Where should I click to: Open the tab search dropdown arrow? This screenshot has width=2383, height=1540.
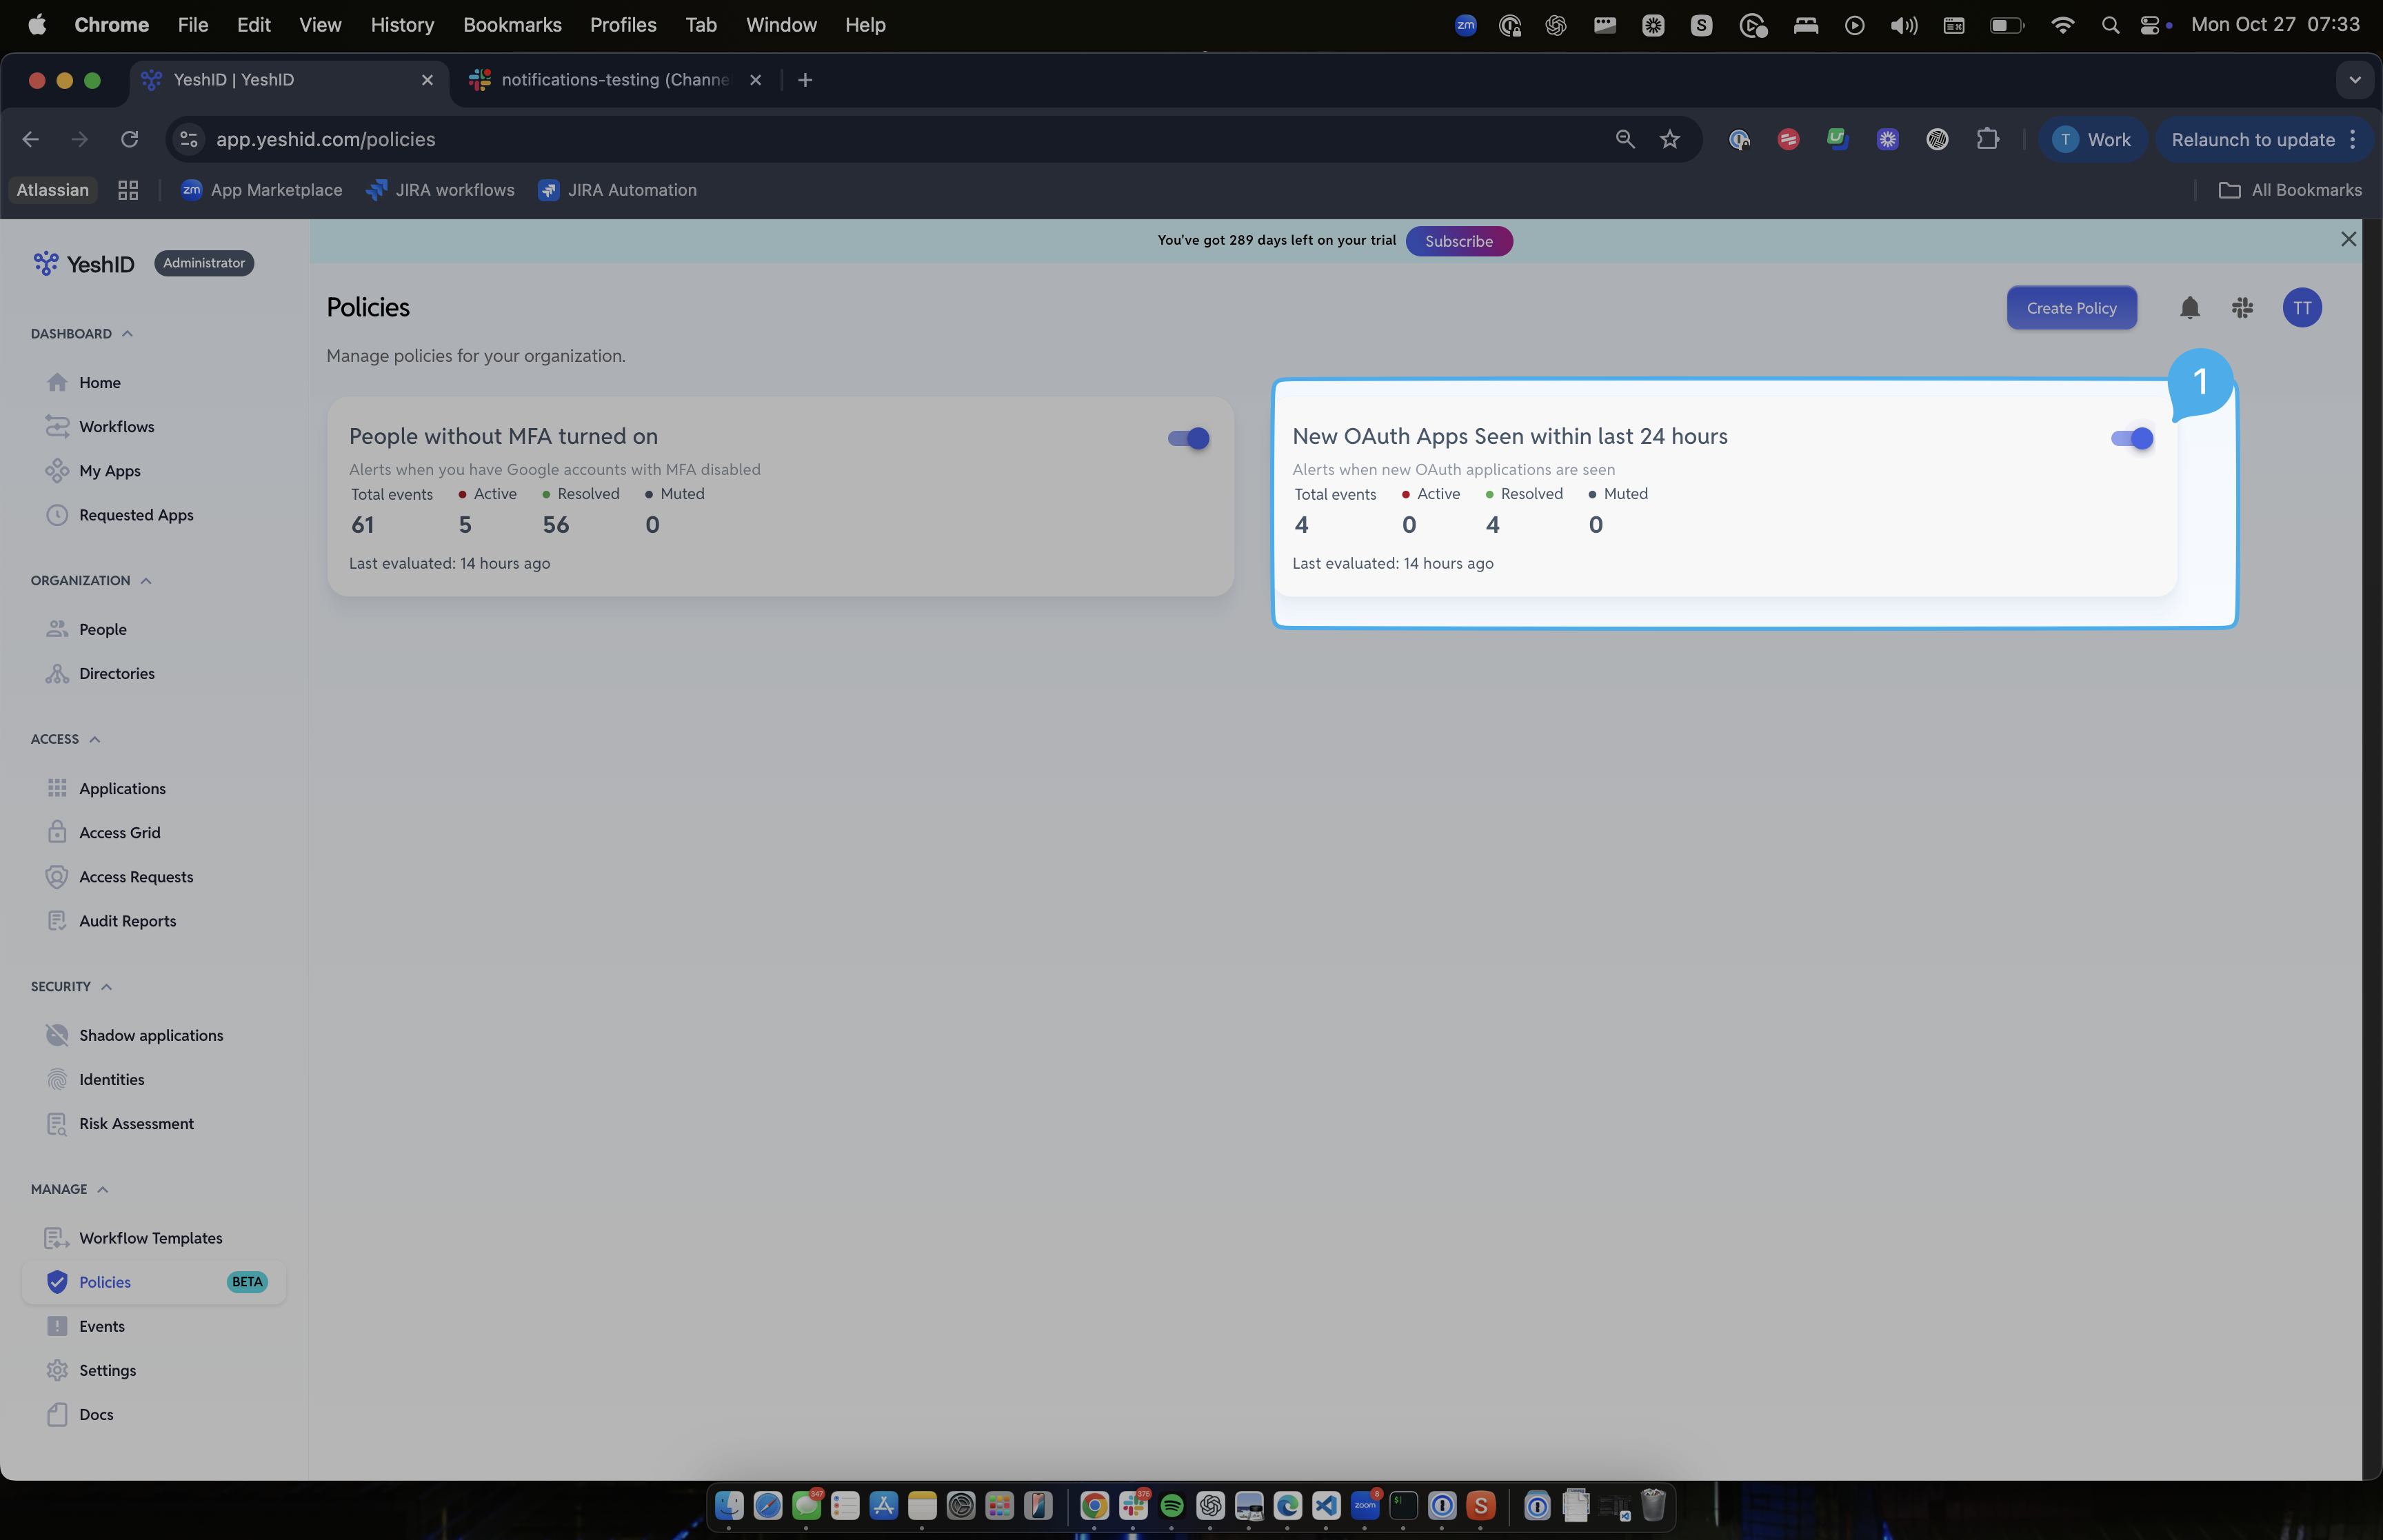2354,80
